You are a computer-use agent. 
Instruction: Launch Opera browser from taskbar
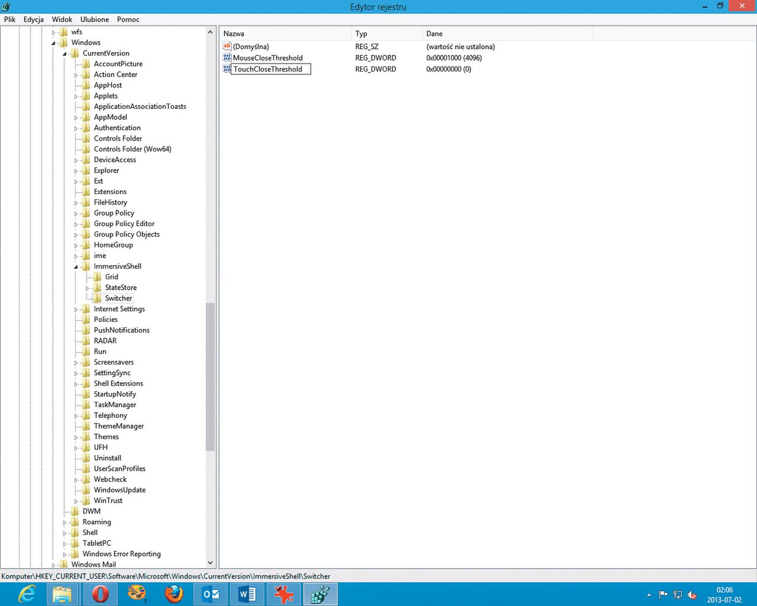(100, 594)
